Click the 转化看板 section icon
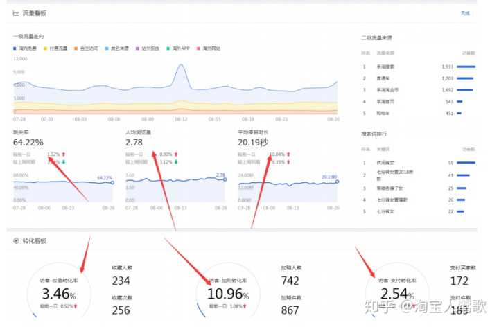 pyautogui.click(x=15, y=240)
